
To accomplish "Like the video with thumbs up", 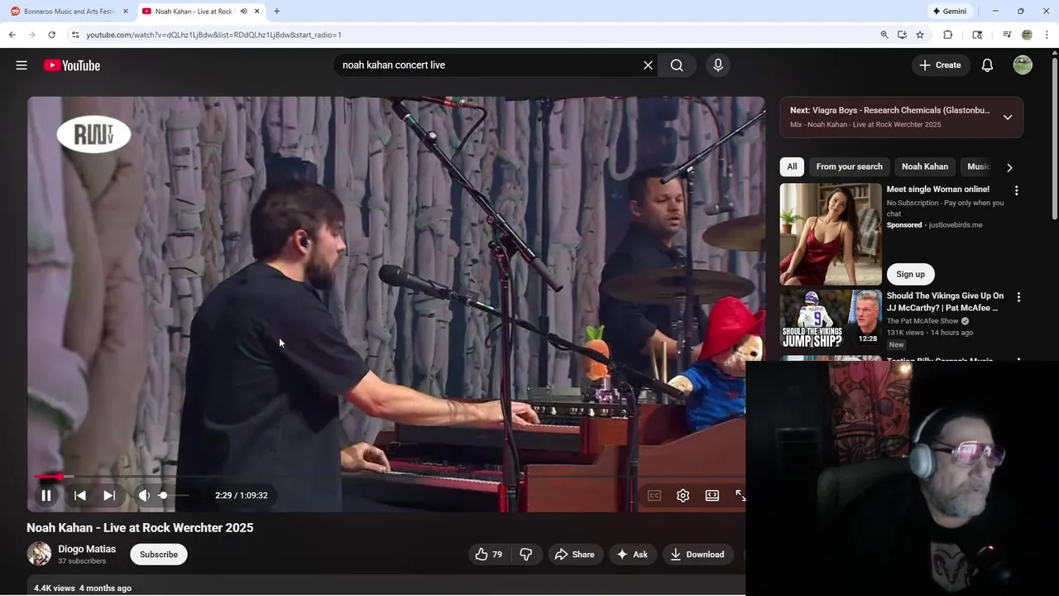I will (x=488, y=555).
